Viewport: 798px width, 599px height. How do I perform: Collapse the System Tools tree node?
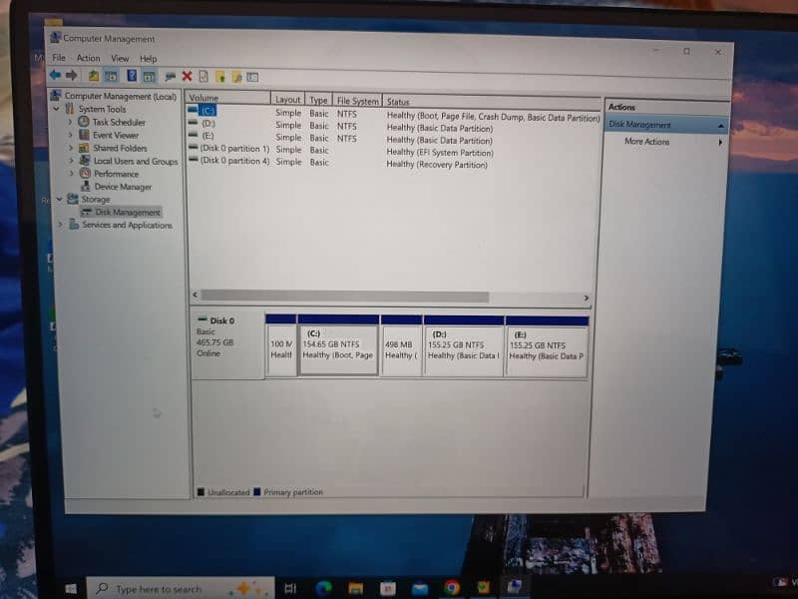point(59,109)
